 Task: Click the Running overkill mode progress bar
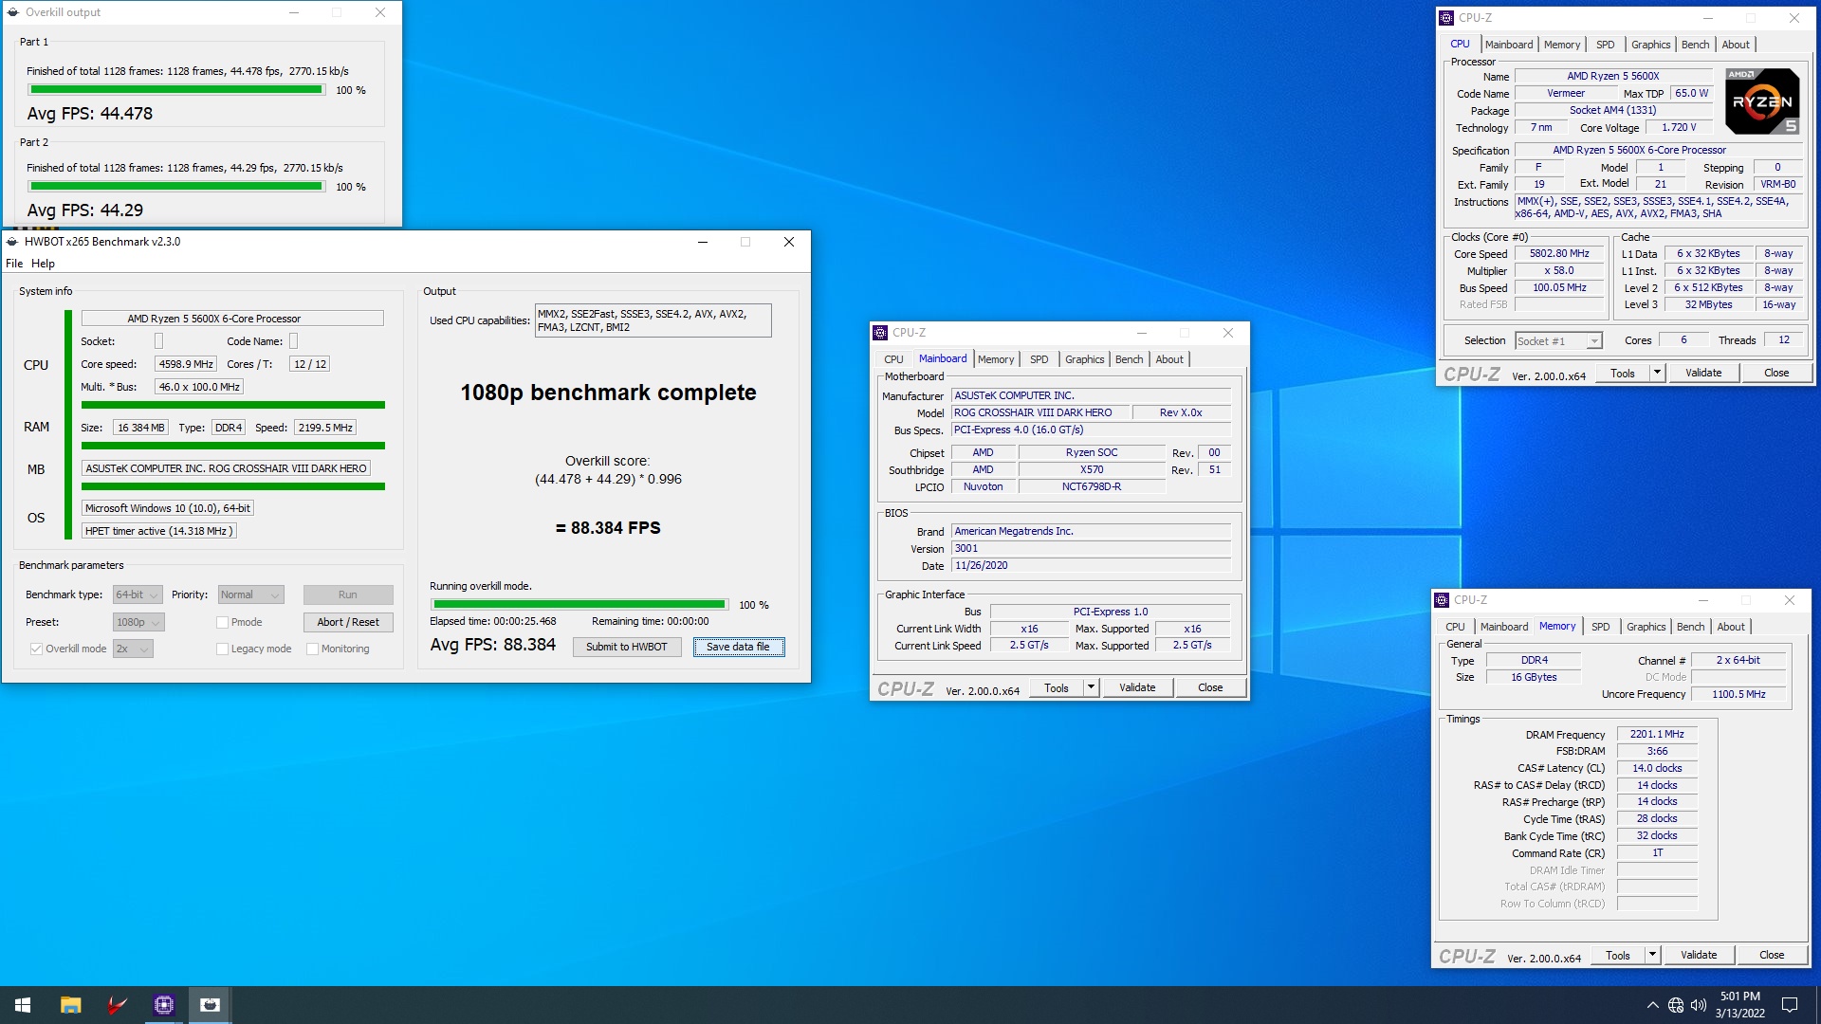point(579,605)
